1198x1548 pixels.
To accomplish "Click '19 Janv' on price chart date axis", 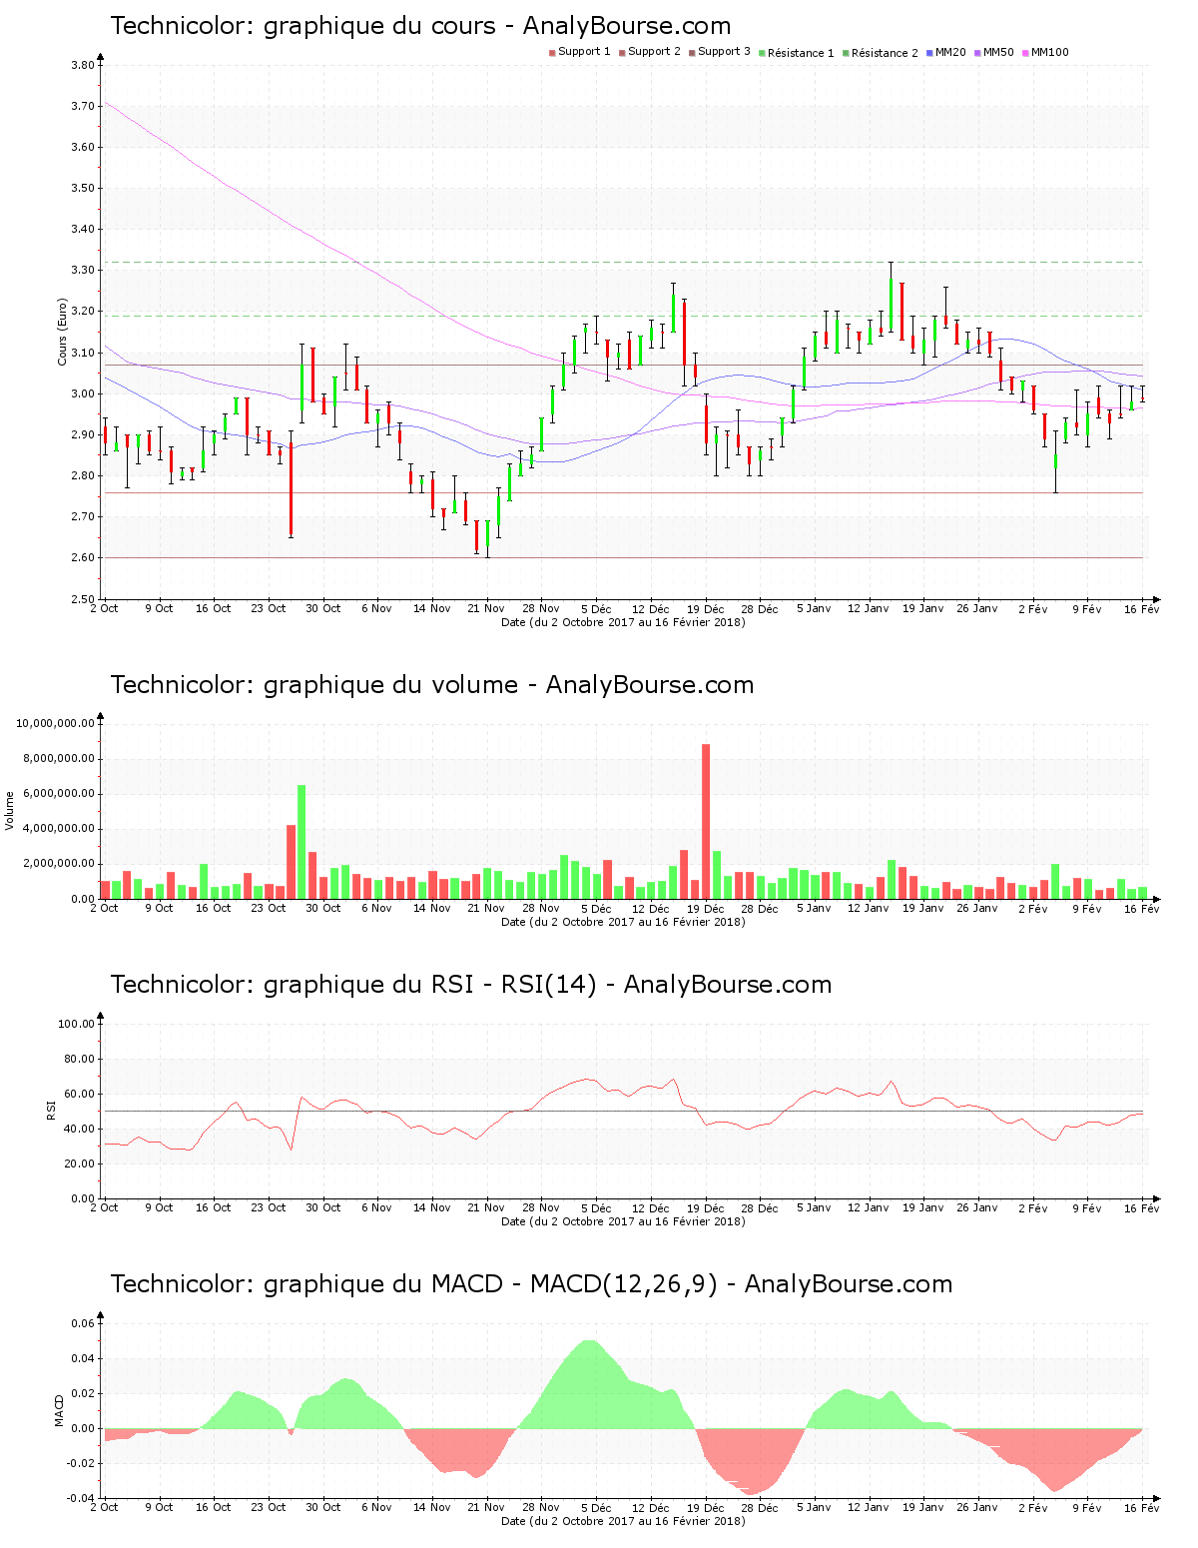I will (x=923, y=608).
